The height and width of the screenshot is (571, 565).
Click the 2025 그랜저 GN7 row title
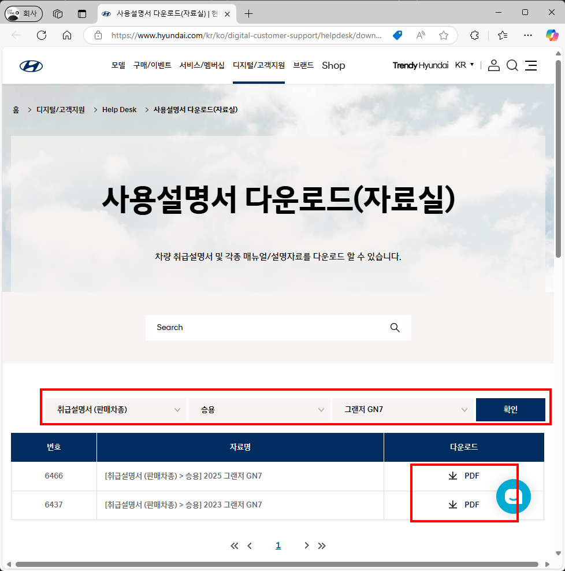(x=184, y=476)
